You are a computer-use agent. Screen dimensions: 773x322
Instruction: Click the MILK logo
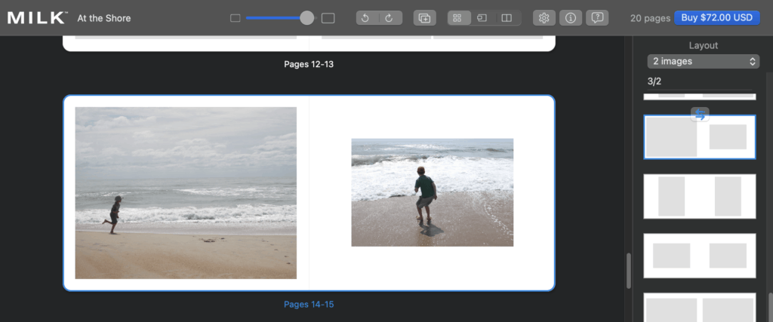pyautogui.click(x=38, y=18)
